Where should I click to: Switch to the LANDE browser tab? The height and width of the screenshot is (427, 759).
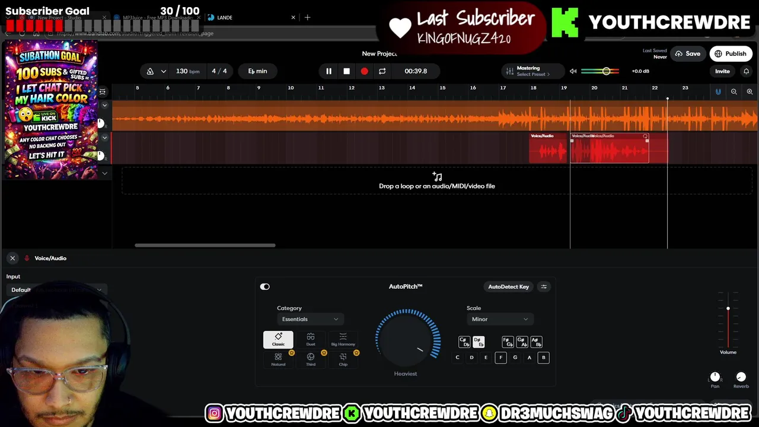pyautogui.click(x=252, y=18)
